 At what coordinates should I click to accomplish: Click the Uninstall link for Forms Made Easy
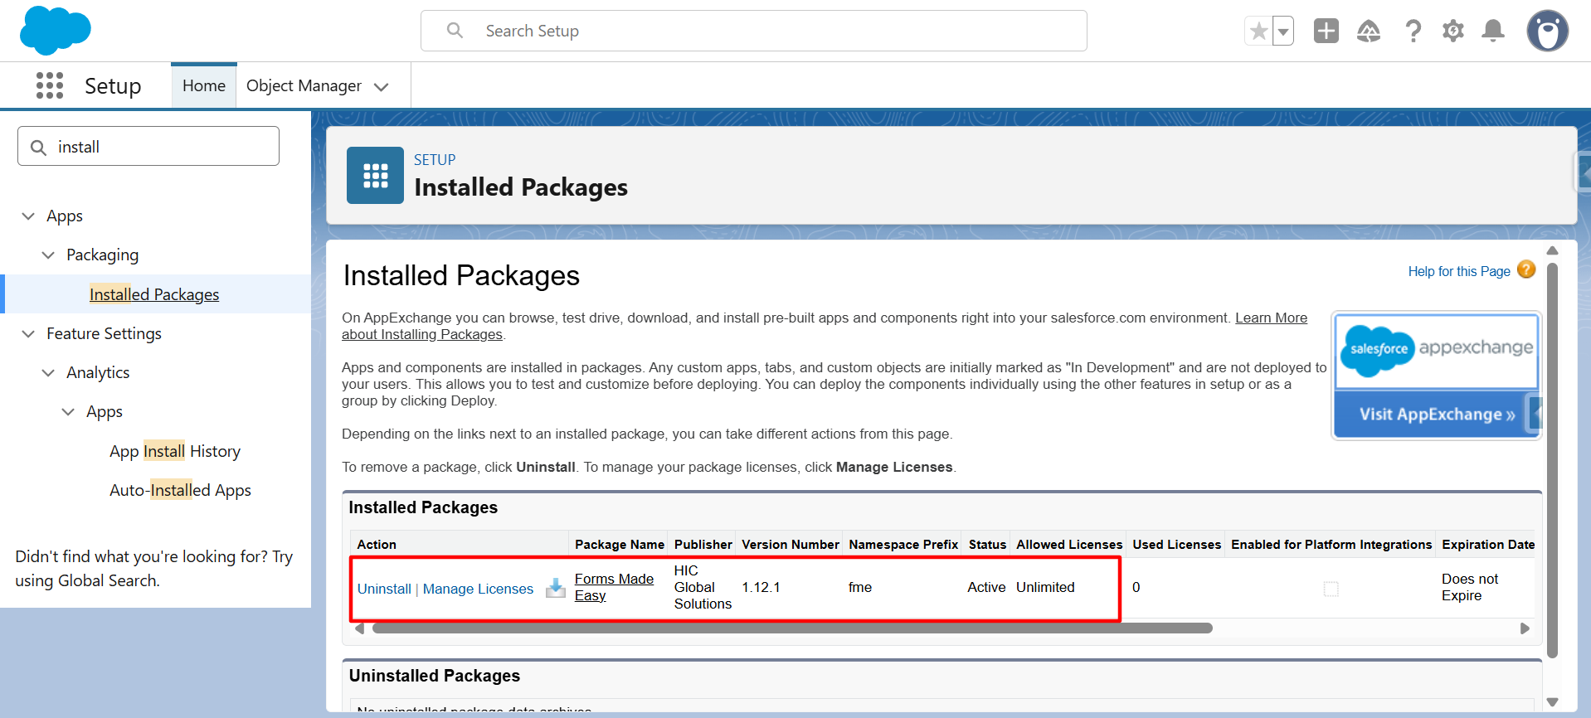pyautogui.click(x=384, y=589)
